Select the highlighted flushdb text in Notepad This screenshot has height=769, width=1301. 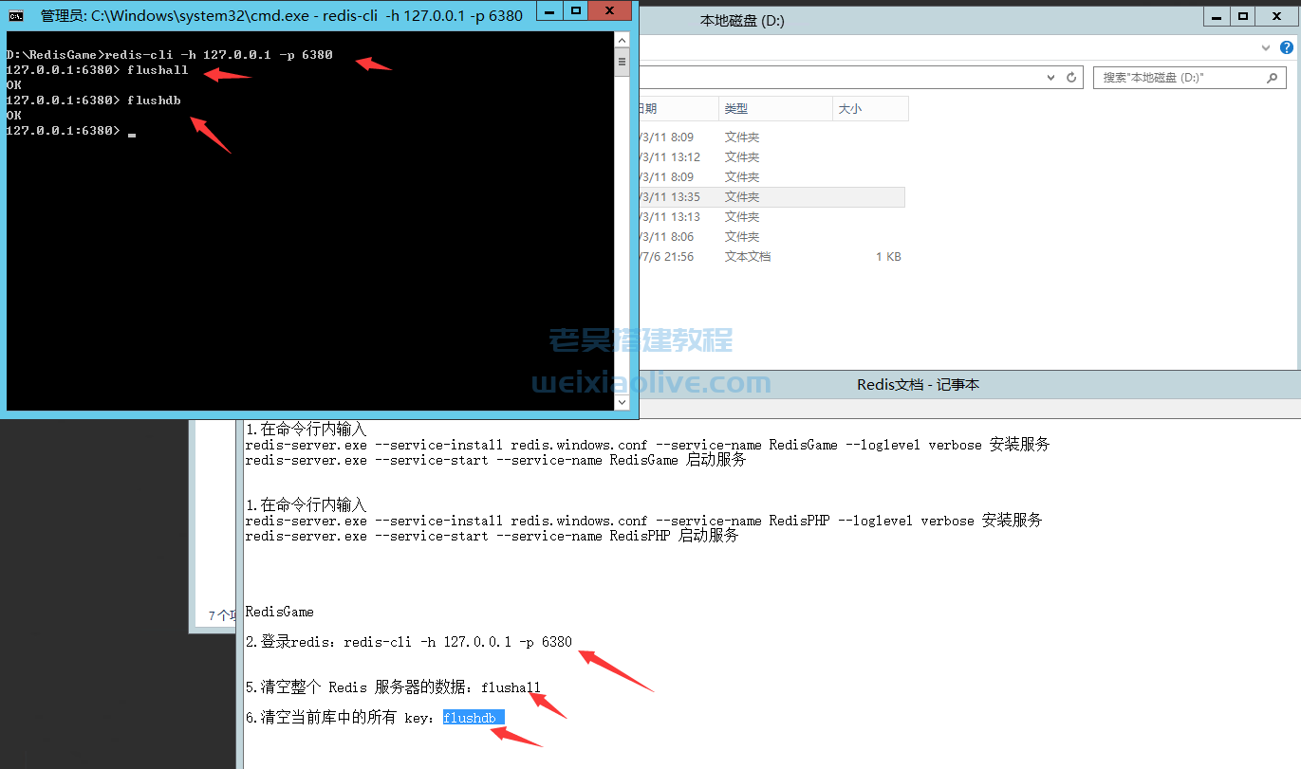(472, 718)
